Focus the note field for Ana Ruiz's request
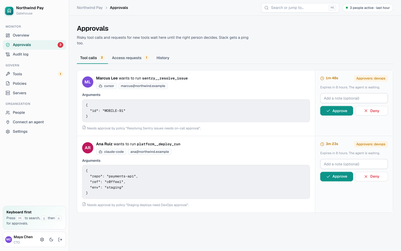 (x=354, y=164)
